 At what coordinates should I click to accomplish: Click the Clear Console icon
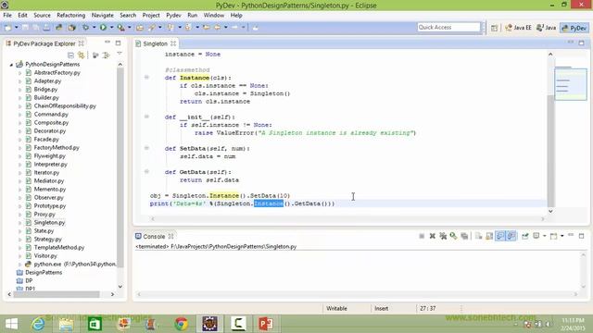tap(478, 236)
